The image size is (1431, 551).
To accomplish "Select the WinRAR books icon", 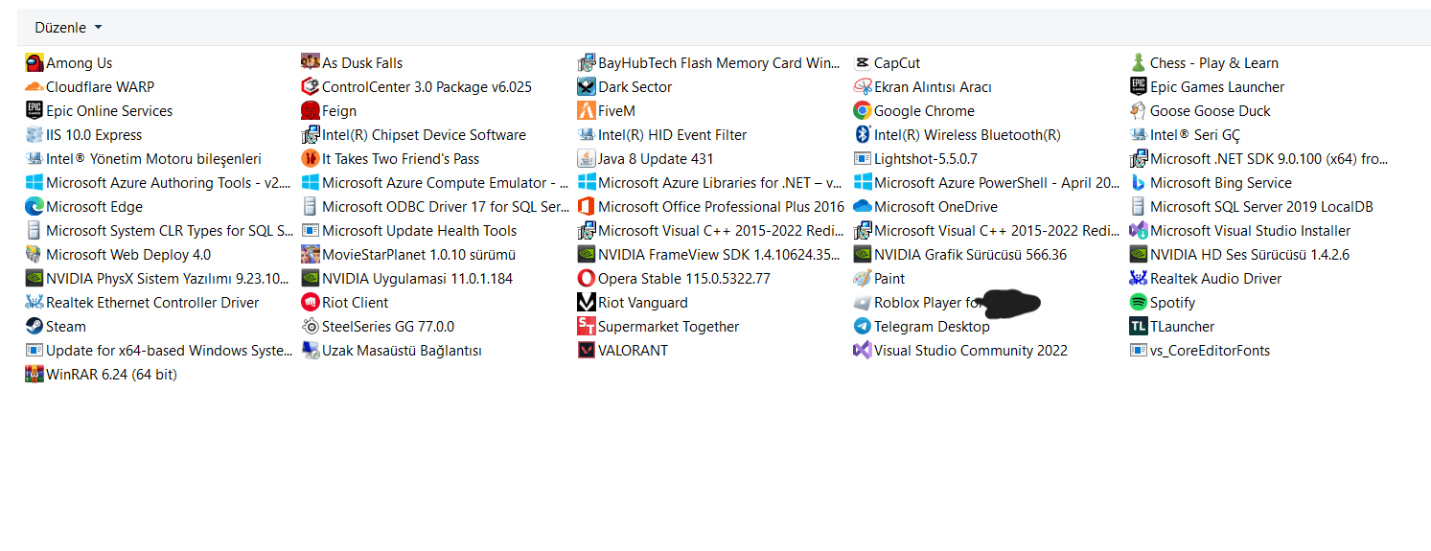I will [x=35, y=375].
